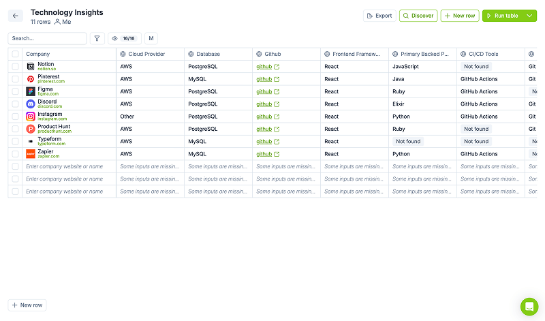Click Figma's 'GitHub Actions' cell
The width and height of the screenshot is (545, 321).
pyautogui.click(x=490, y=91)
